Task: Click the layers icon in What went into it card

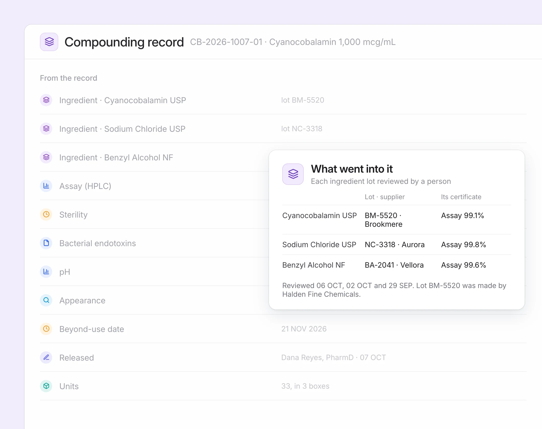Action: [x=293, y=174]
